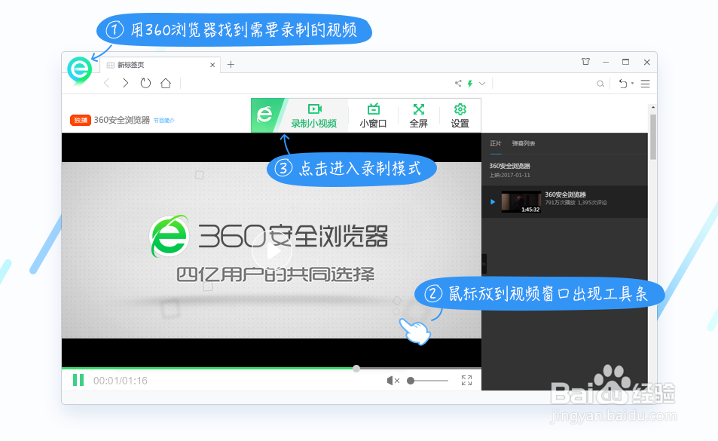Click the video progress bar handle
Screen dimensions: 718x441
(356, 368)
